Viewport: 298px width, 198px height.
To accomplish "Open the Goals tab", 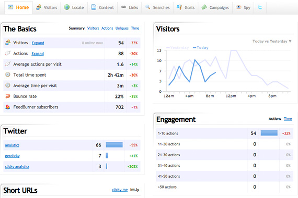I will pos(186,7).
